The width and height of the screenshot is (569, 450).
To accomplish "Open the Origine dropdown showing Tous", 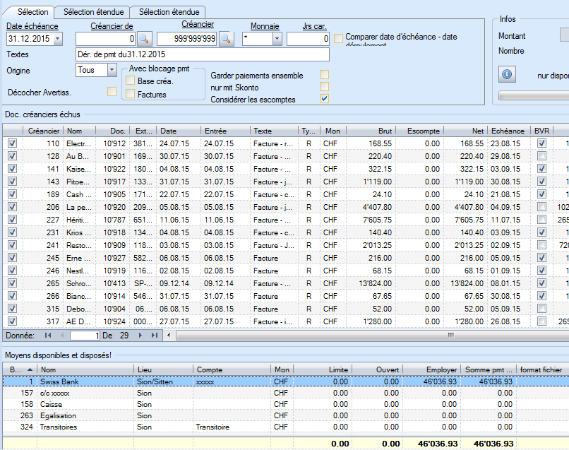I will click(x=112, y=70).
